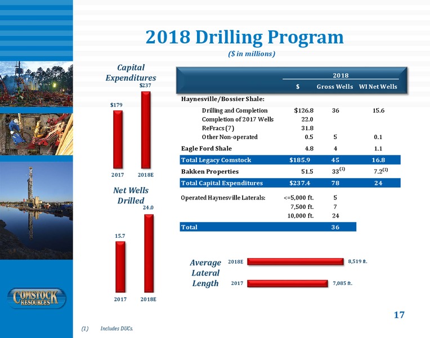Click the Bakken Properties row label
Viewport: 430px width, 338px height.
(210, 171)
